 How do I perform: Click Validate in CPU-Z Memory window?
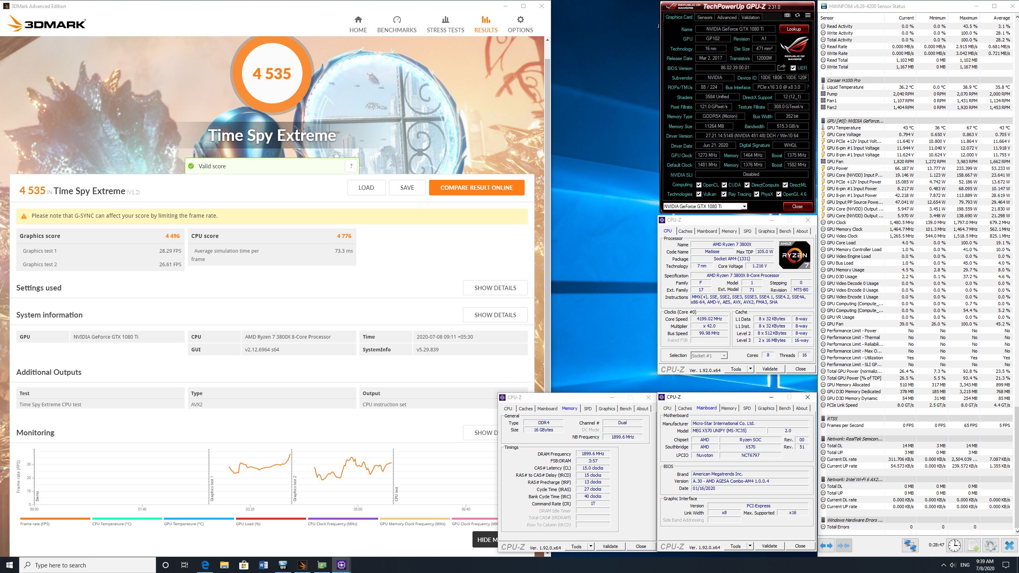(610, 546)
